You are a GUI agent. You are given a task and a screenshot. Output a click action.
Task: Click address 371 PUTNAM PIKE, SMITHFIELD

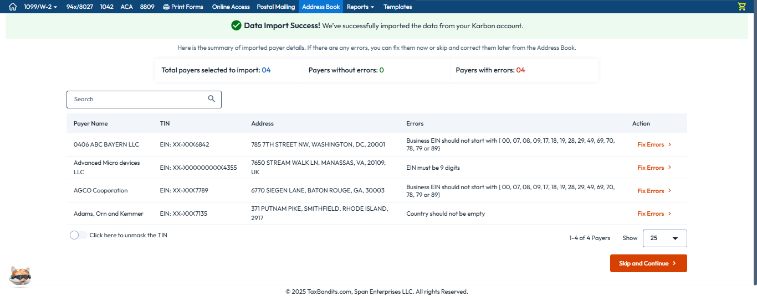[x=320, y=213]
